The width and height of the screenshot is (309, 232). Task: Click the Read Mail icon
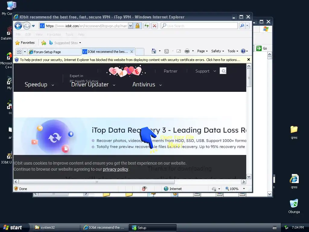tap(179, 51)
